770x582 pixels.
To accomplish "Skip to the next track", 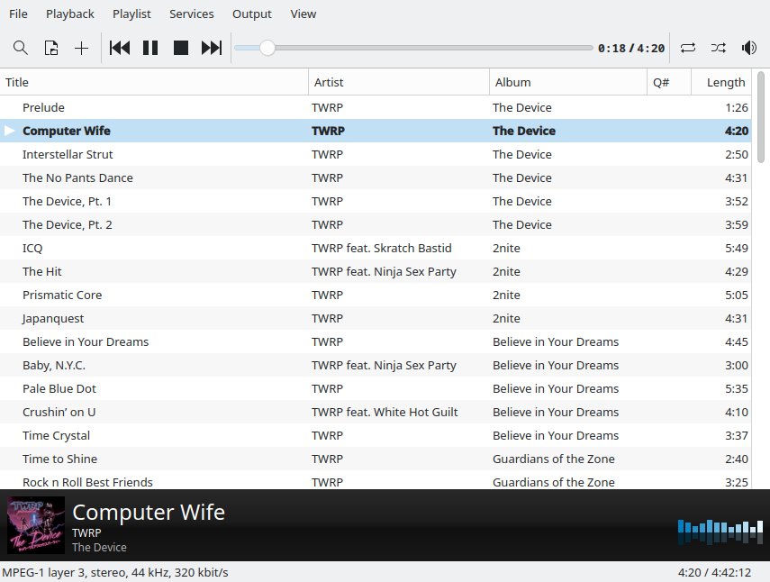I will tap(212, 48).
